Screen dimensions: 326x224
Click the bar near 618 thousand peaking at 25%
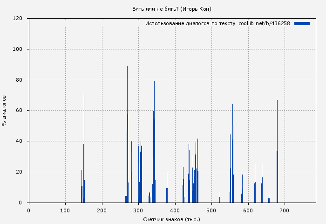(255, 187)
